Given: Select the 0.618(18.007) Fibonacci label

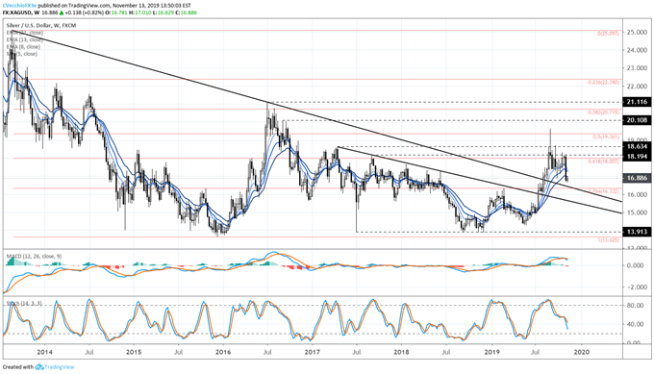Looking at the screenshot, I should [603, 162].
